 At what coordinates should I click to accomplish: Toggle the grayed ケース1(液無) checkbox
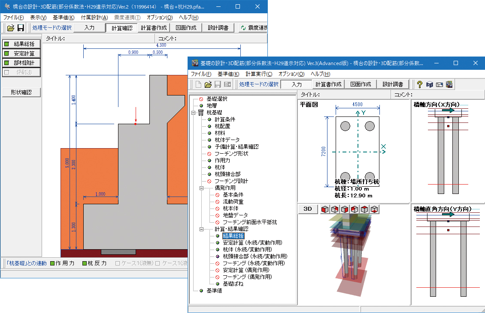117,263
